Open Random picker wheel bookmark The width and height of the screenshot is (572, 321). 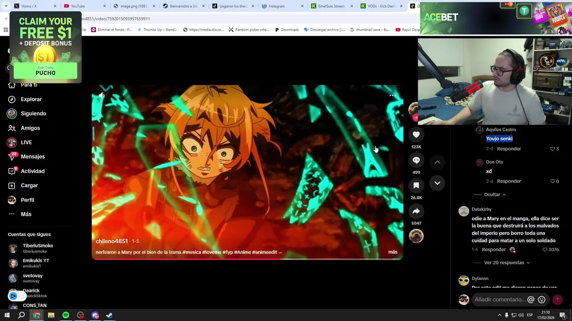pos(249,30)
